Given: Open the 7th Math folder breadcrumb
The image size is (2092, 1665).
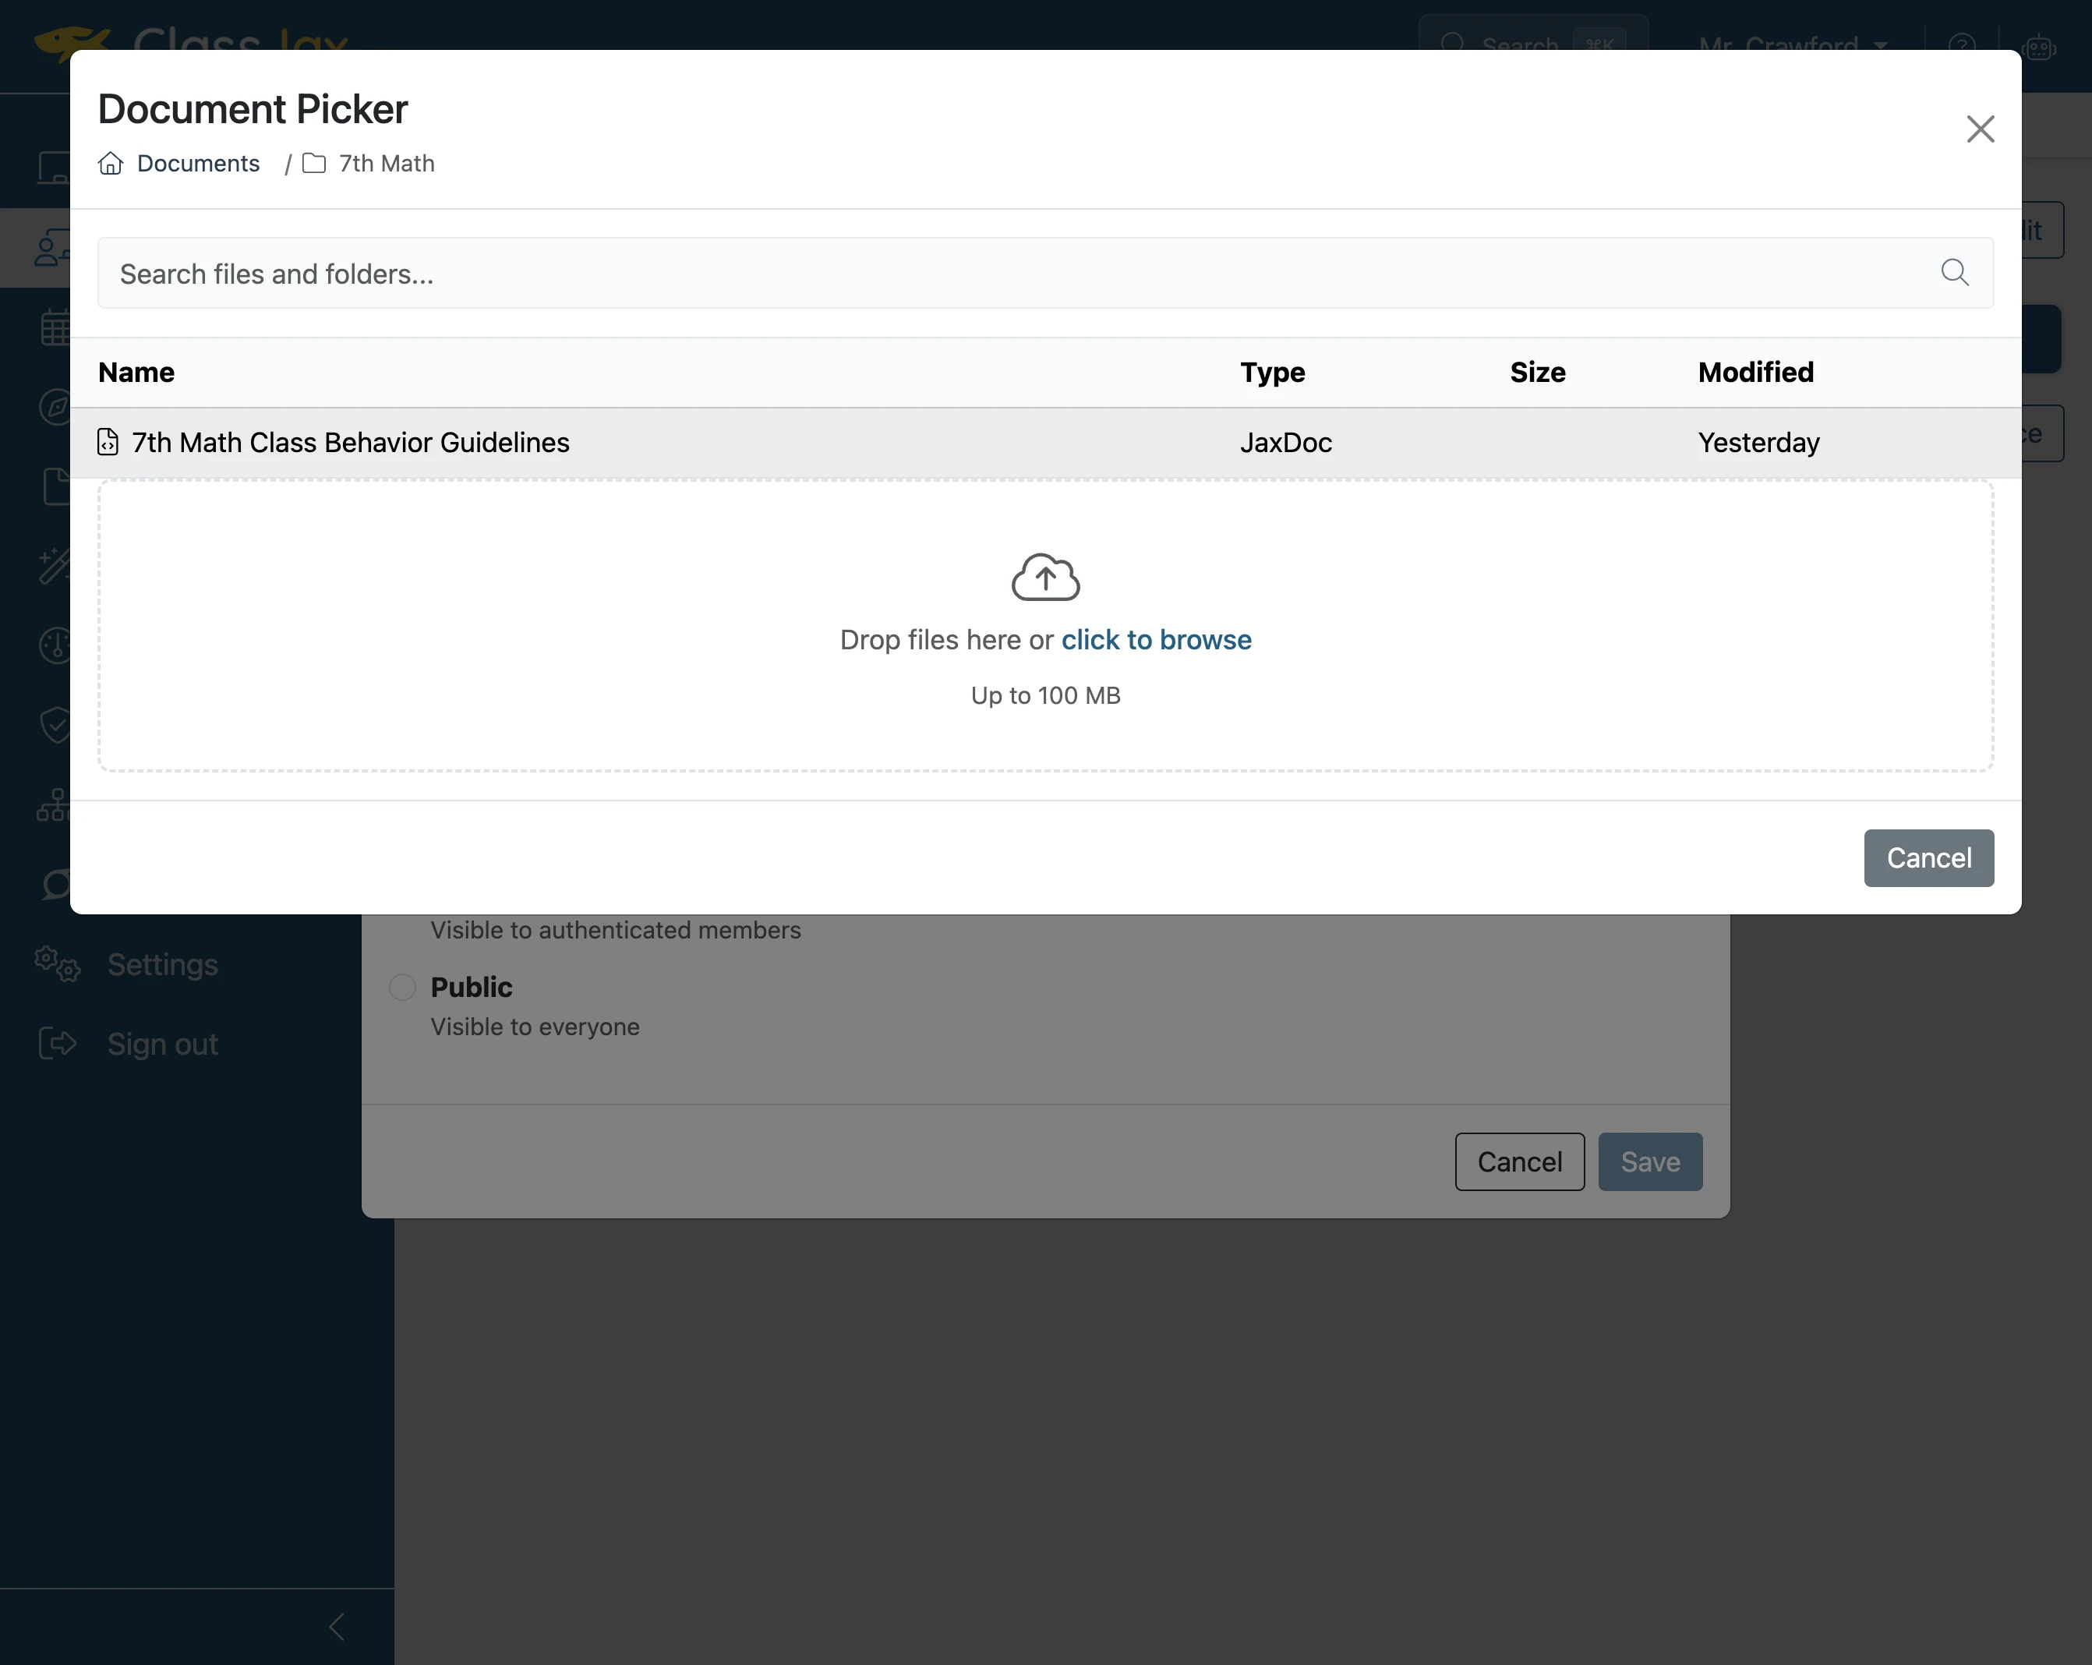Looking at the screenshot, I should (386, 163).
